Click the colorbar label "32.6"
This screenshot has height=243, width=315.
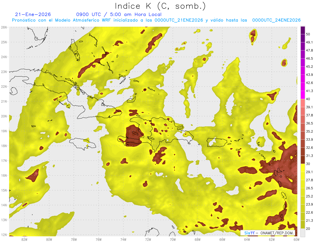click(x=309, y=148)
